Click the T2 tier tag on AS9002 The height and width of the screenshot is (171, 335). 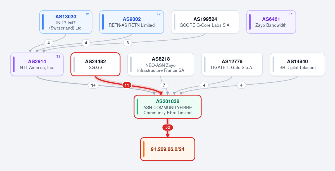click(158, 14)
